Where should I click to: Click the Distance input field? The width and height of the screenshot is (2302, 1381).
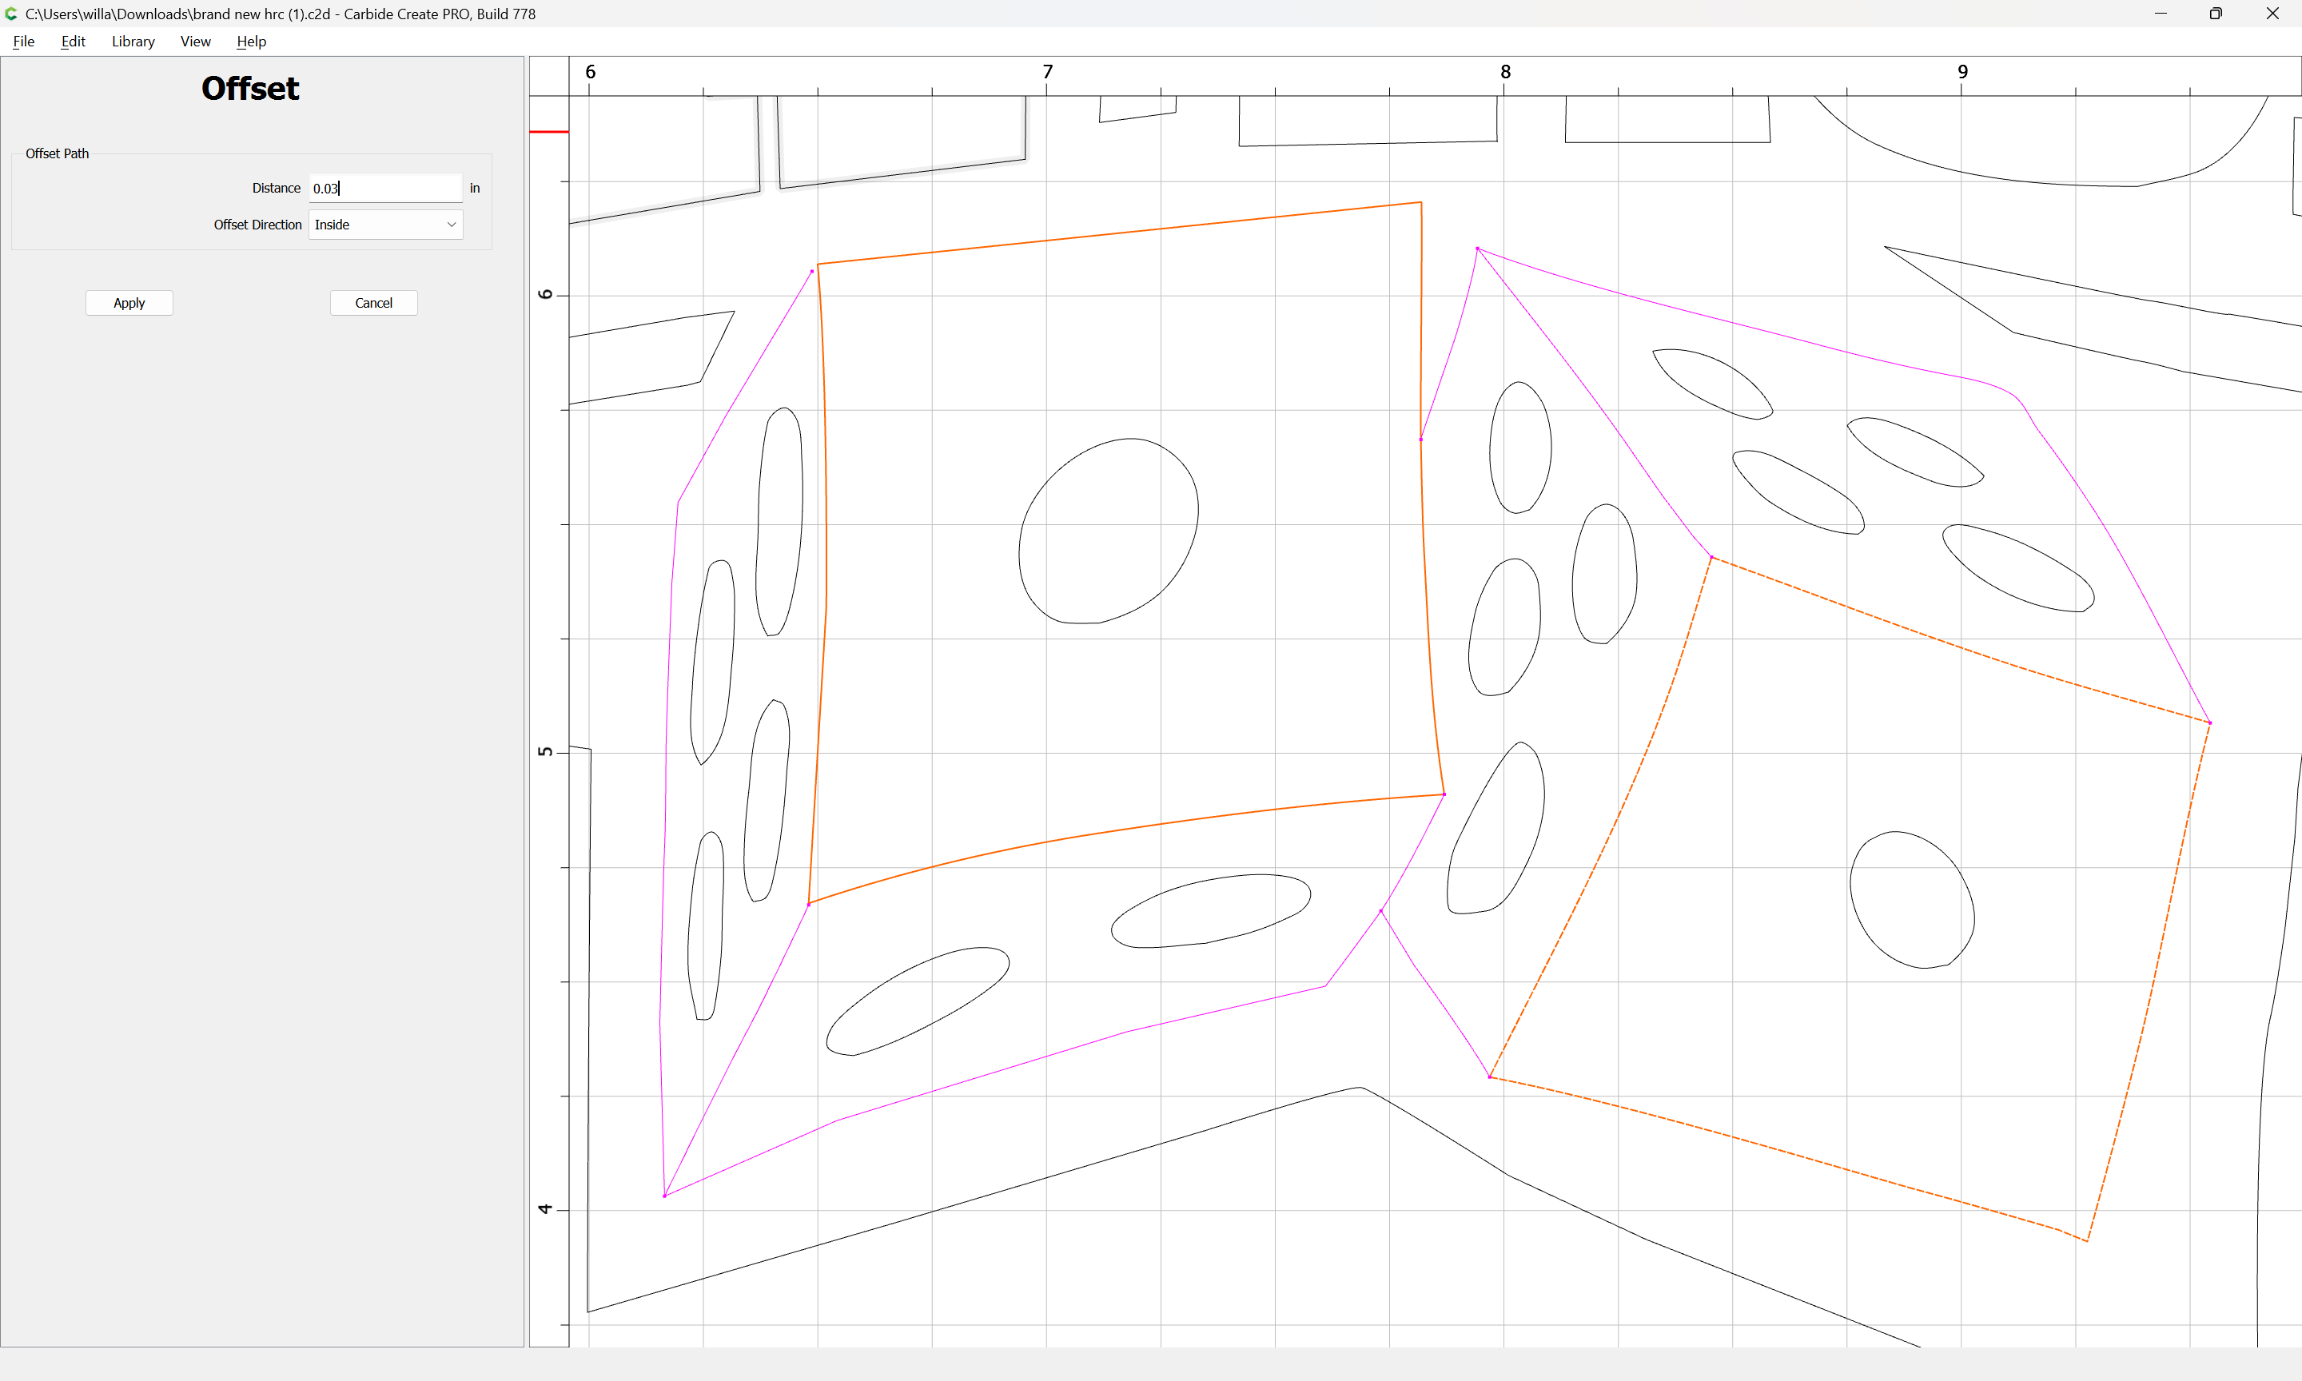[x=385, y=188]
